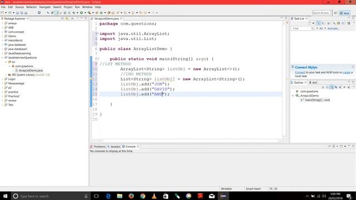Toggle Sort alphabetically in Outline toolbar

(x=332, y=87)
